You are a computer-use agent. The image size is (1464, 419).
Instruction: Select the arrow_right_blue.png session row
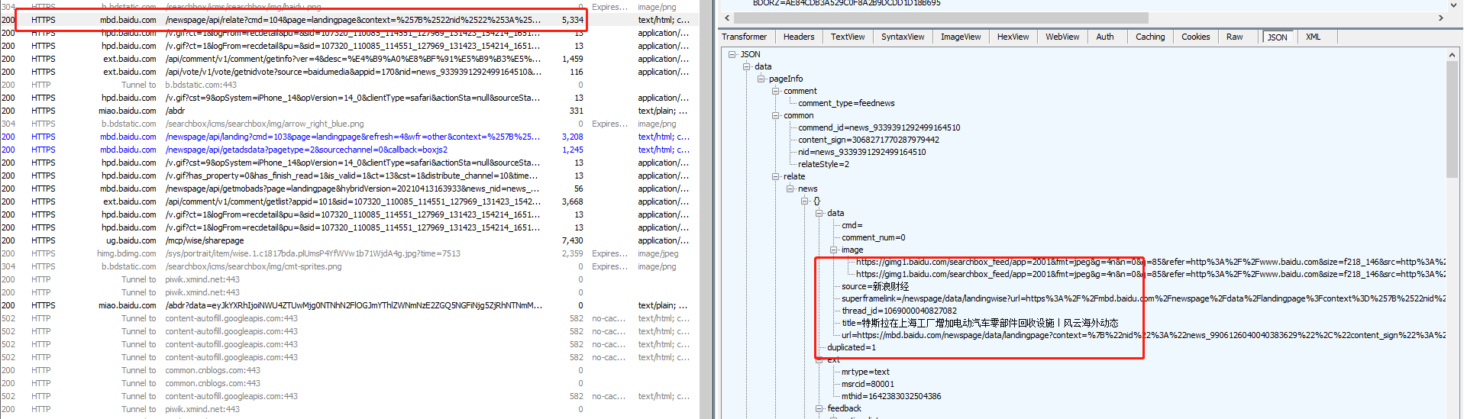click(349, 124)
